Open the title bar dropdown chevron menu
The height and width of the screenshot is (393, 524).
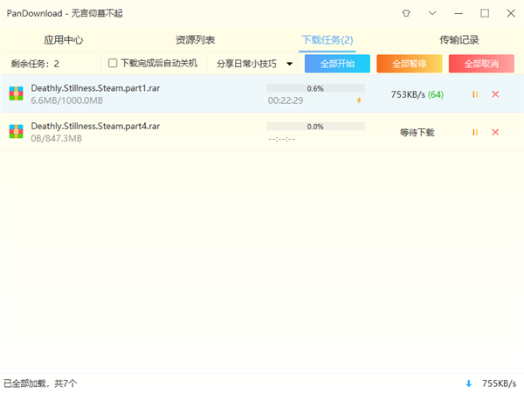click(x=432, y=13)
